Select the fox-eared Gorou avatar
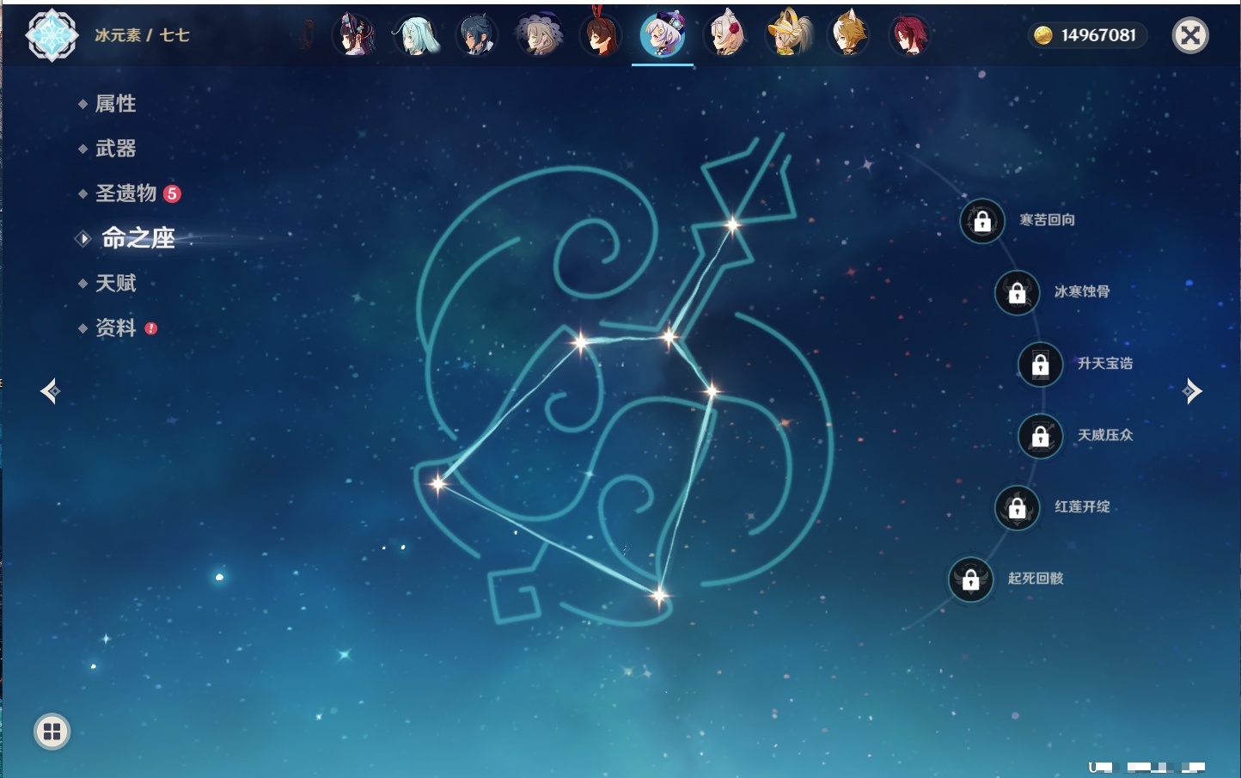The height and width of the screenshot is (778, 1241). click(849, 35)
